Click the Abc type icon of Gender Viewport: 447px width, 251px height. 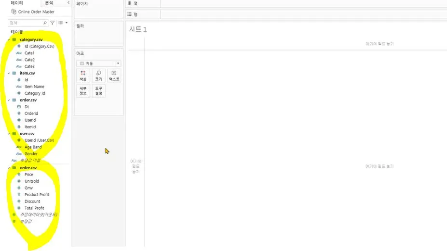click(19, 154)
